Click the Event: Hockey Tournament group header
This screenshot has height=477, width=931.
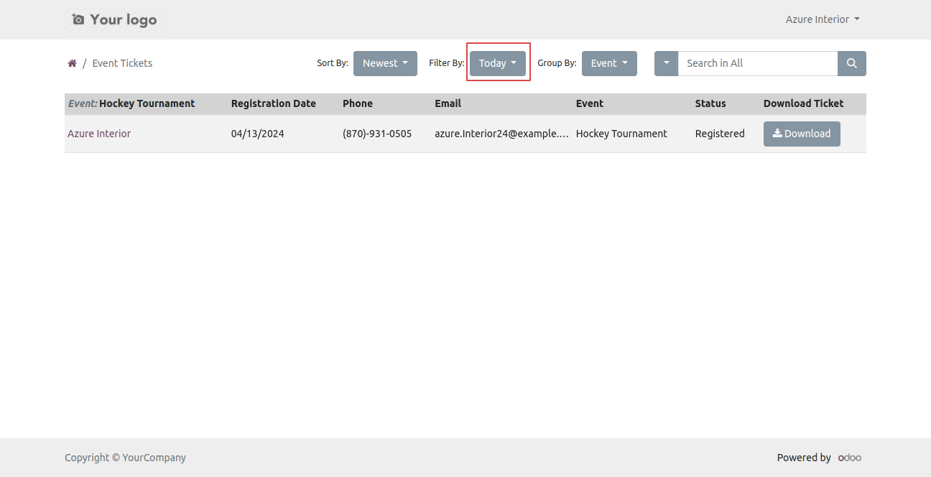[131, 103]
